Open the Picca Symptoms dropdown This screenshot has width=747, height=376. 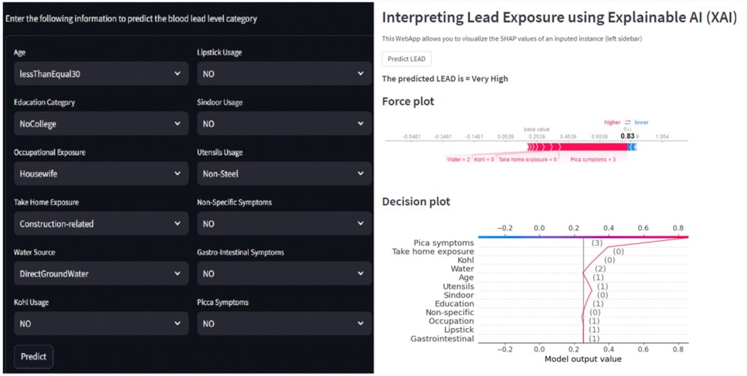(285, 323)
